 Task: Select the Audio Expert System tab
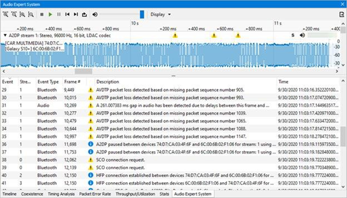tap(193, 194)
